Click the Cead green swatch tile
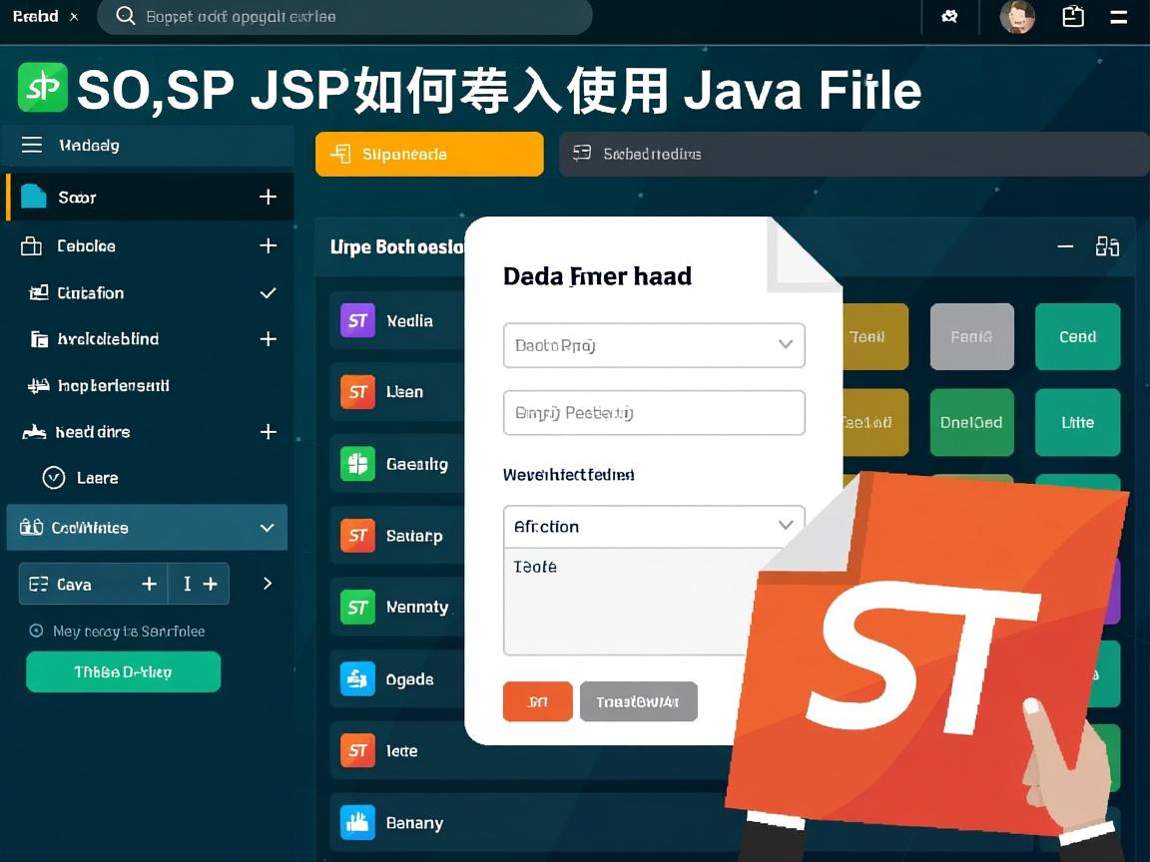 click(x=1077, y=336)
